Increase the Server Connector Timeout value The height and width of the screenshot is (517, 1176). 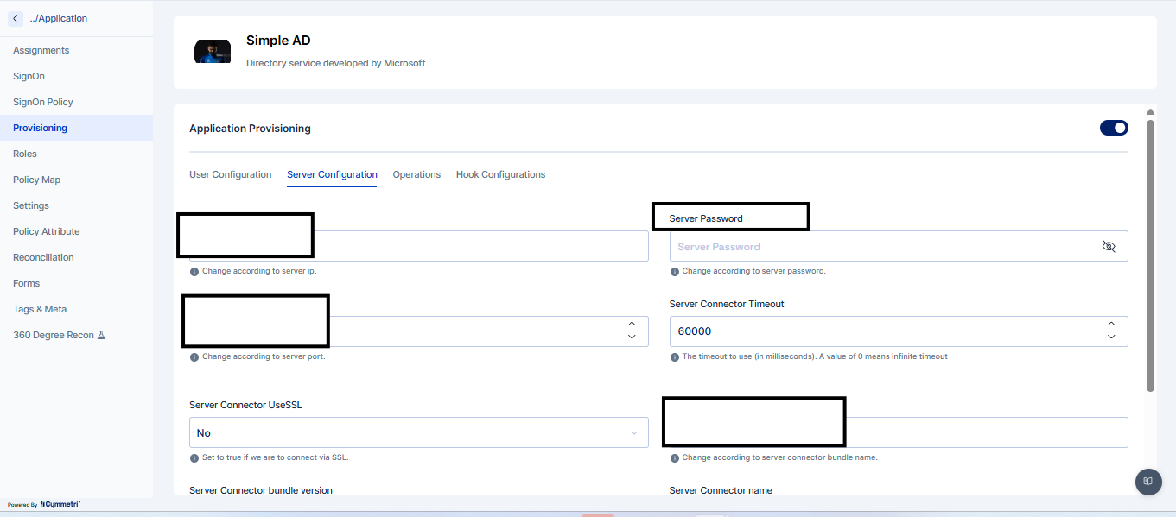1111,325
